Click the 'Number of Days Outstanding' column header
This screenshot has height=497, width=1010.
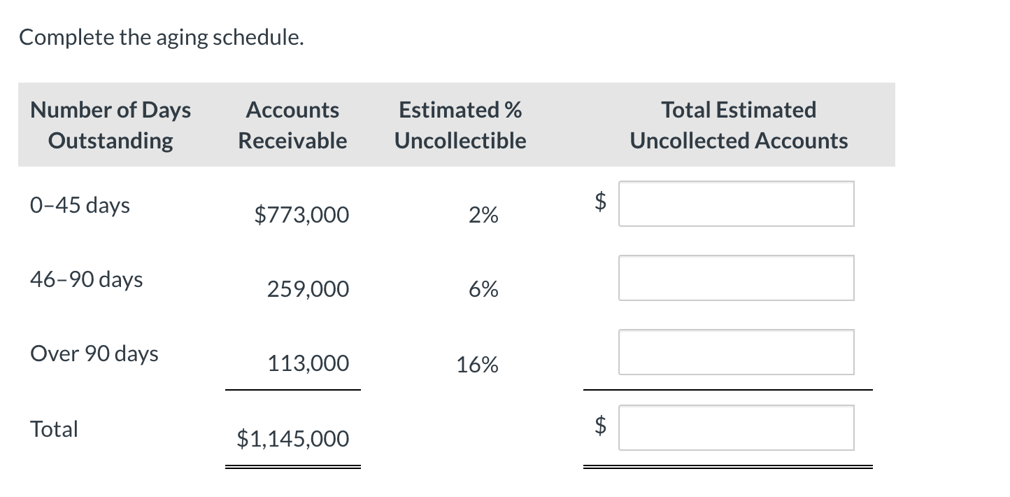pos(111,125)
